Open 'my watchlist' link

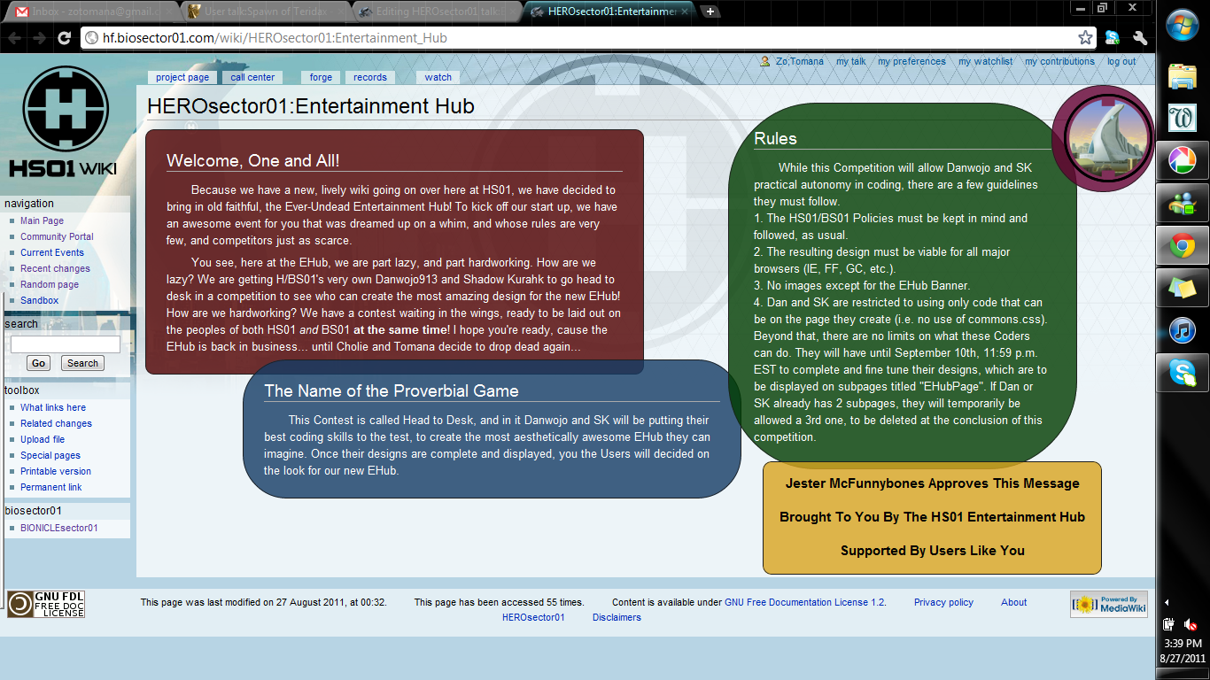(985, 61)
